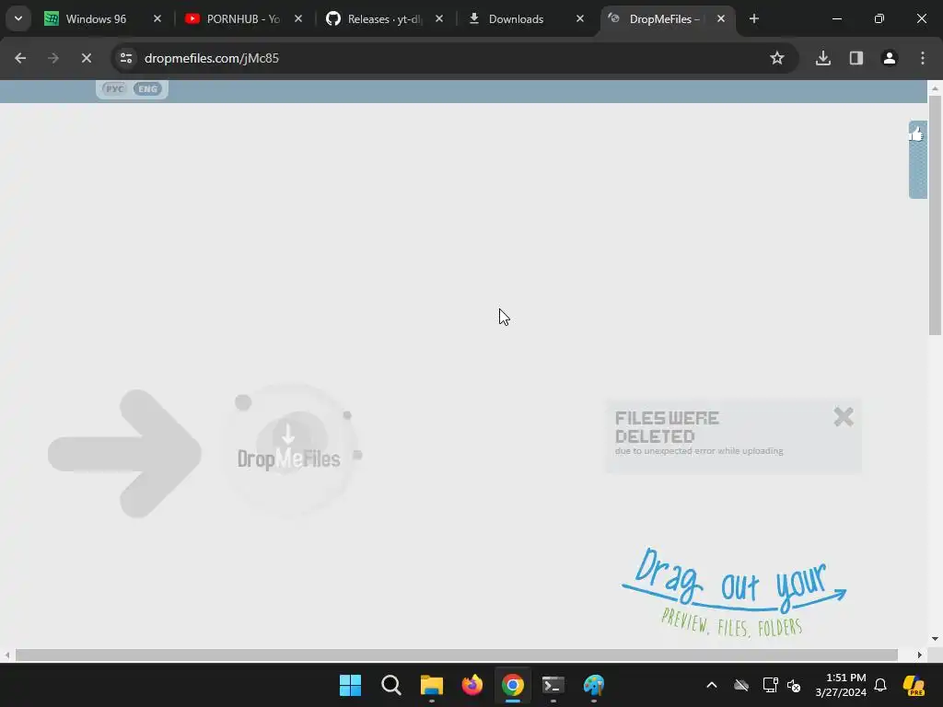This screenshot has width=943, height=707.
Task: Open Firefox from the taskbar
Action: [x=472, y=685]
